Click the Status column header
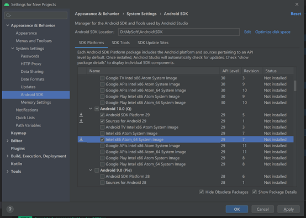This screenshot has height=218, width=306. 278,71
